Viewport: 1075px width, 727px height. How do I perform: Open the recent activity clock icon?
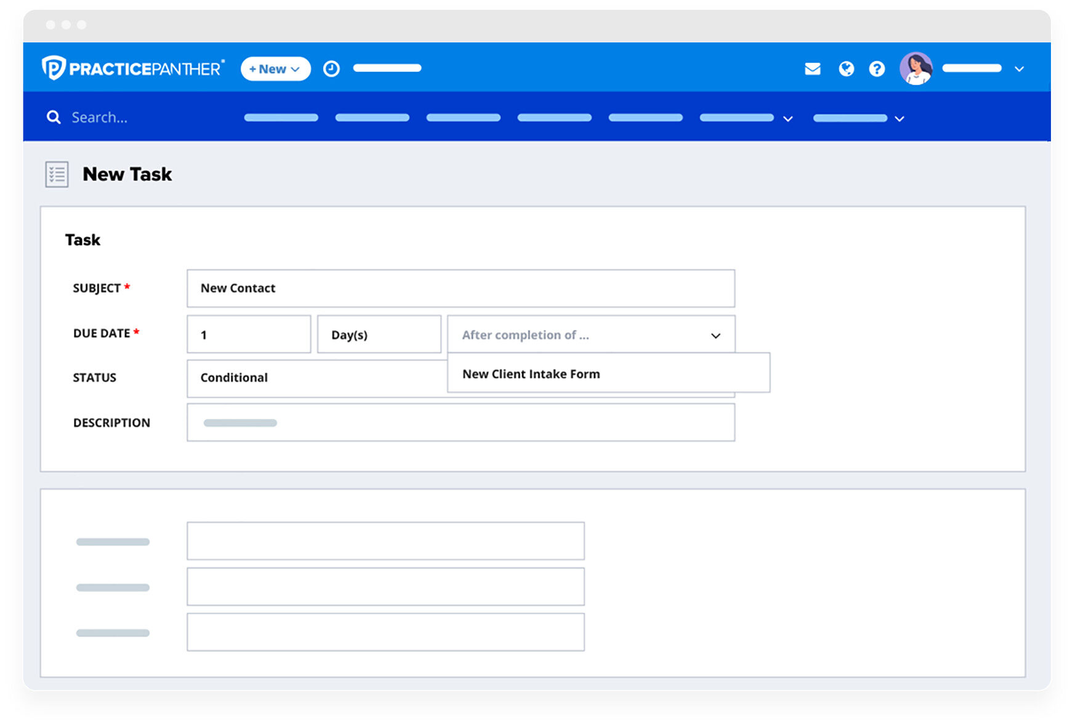point(331,68)
